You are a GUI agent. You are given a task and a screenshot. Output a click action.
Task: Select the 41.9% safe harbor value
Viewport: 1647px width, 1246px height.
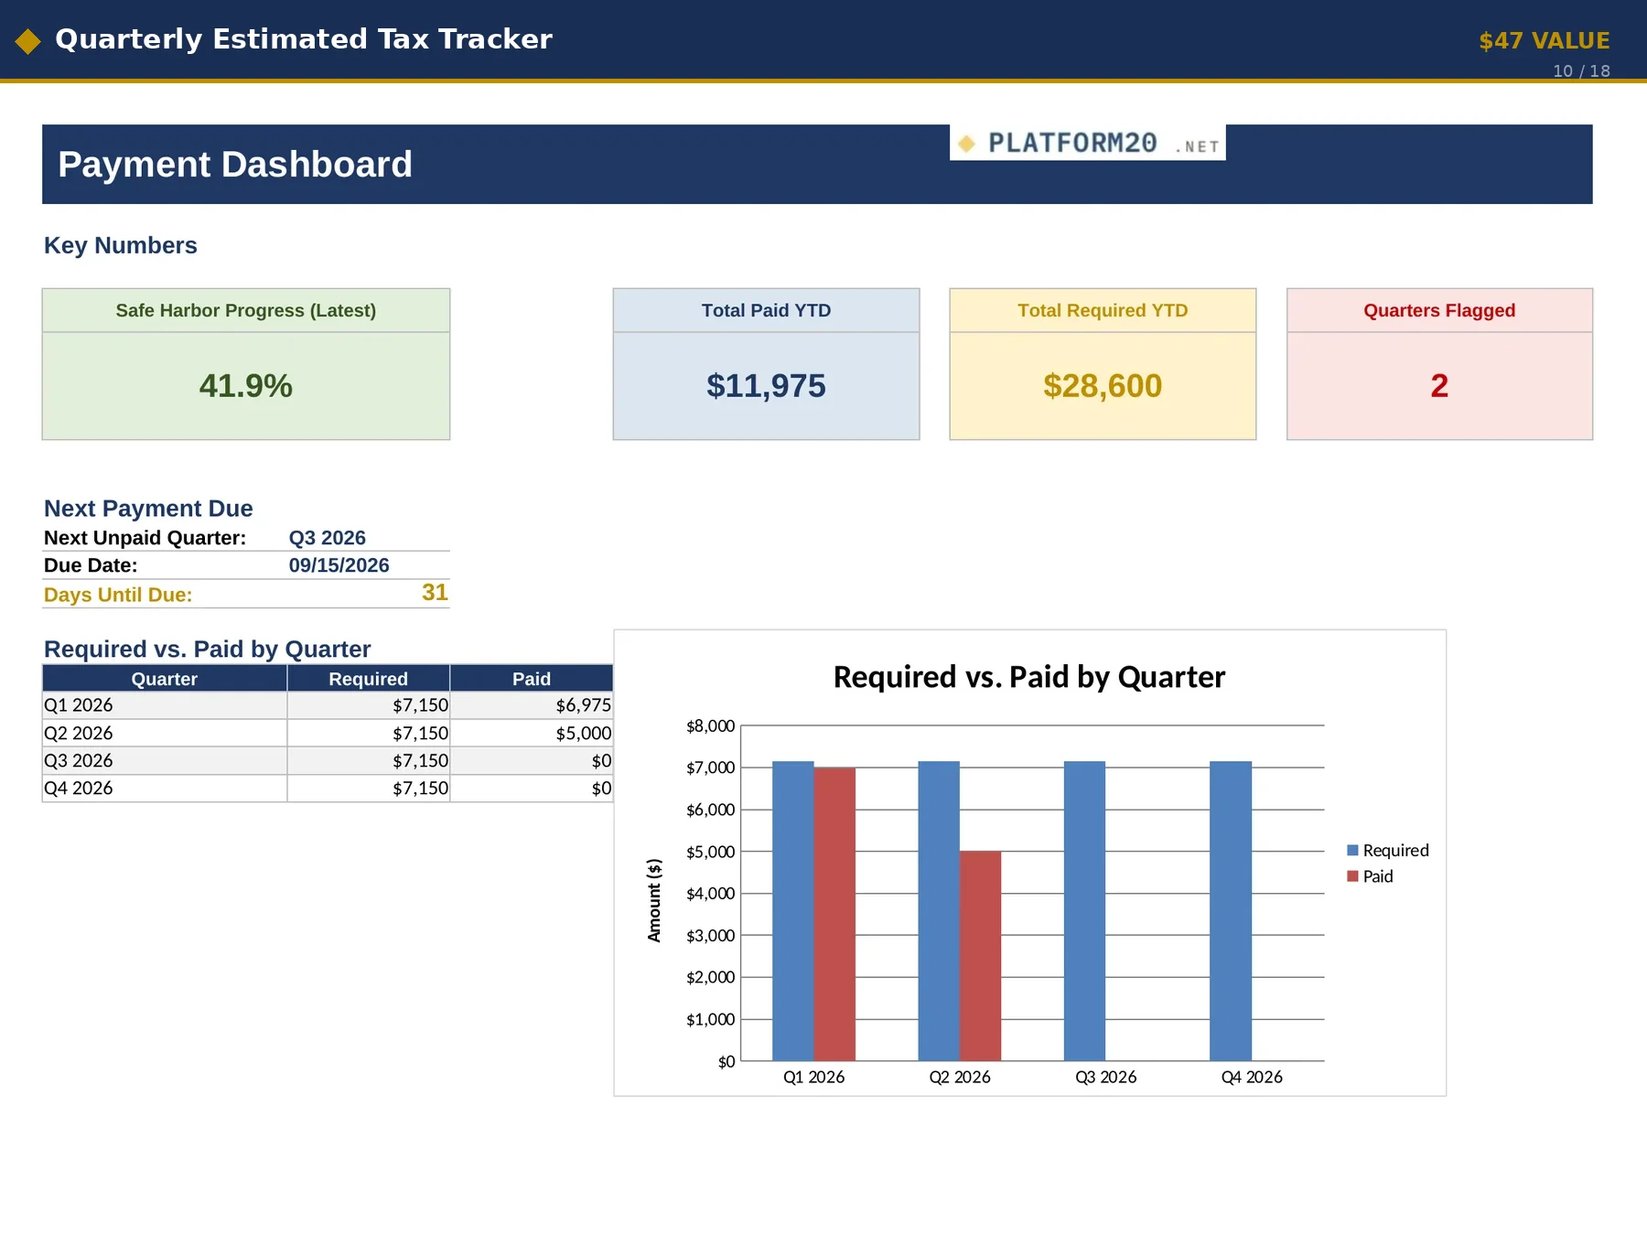pos(245,386)
